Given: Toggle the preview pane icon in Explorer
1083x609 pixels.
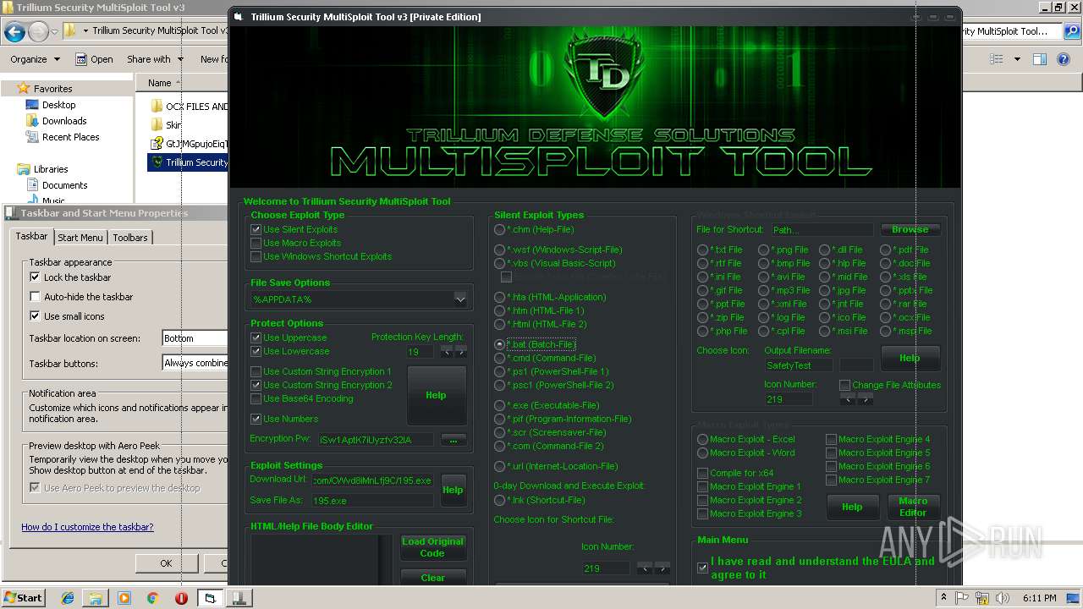Looking at the screenshot, I should [1040, 59].
